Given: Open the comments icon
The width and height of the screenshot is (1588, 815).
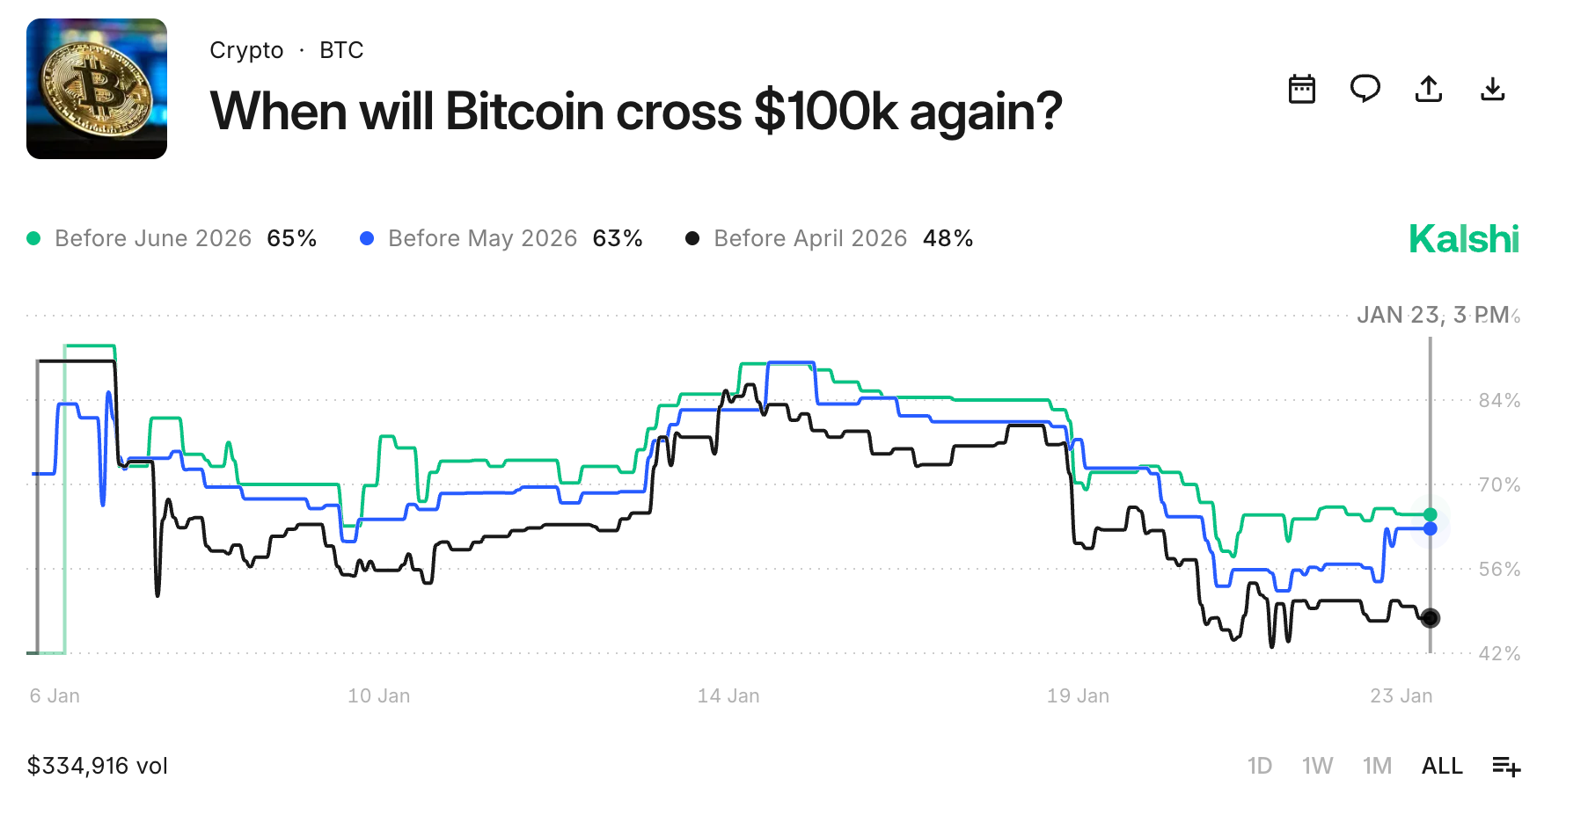Looking at the screenshot, I should pyautogui.click(x=1366, y=89).
